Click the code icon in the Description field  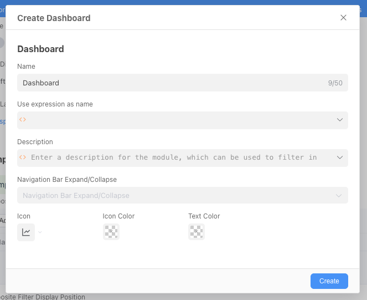tap(23, 157)
